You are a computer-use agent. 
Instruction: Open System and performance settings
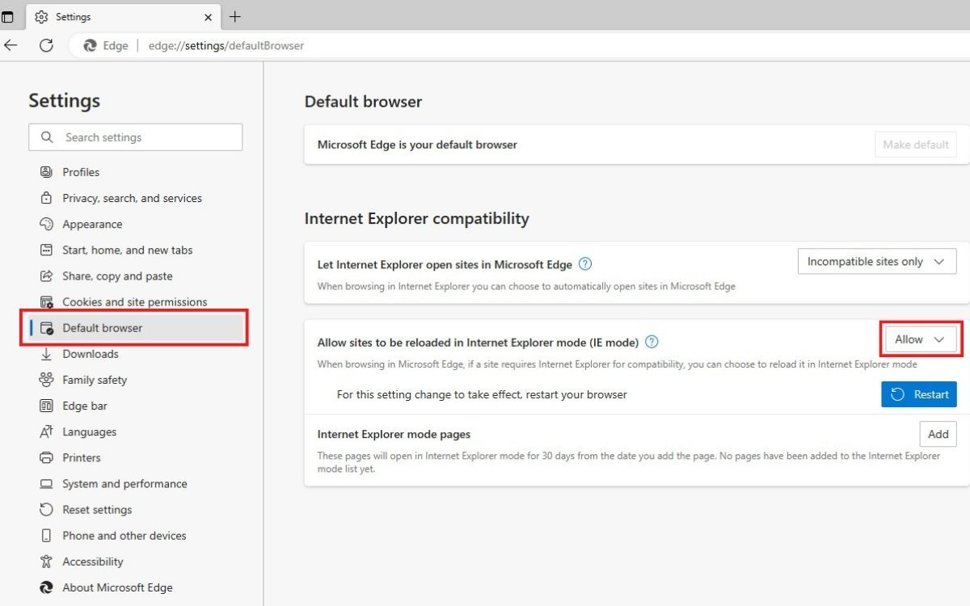124,483
